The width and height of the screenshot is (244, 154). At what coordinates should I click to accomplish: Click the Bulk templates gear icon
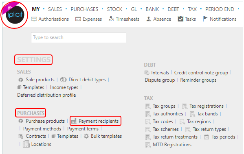86,136
